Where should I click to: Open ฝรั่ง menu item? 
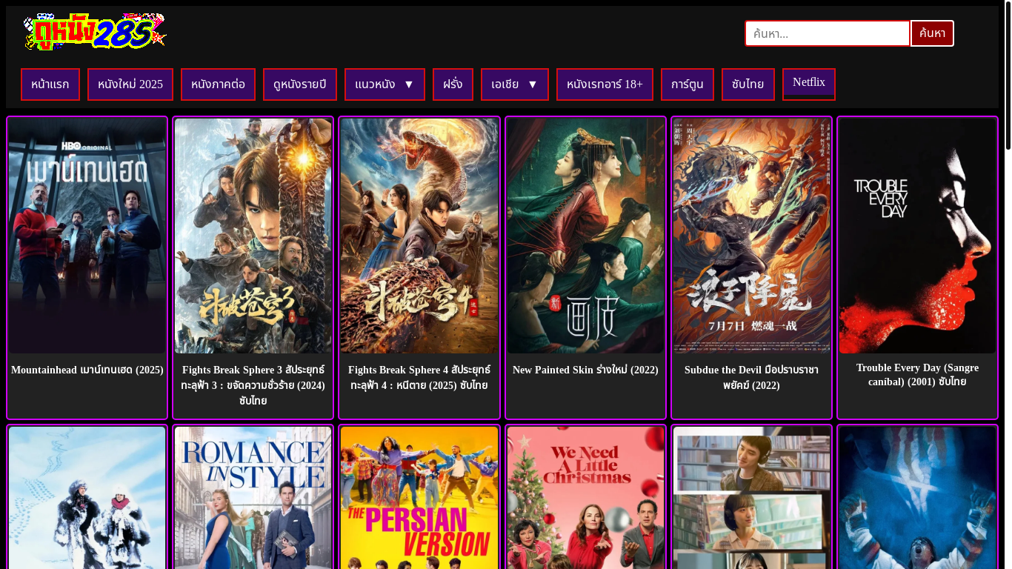[x=453, y=84]
